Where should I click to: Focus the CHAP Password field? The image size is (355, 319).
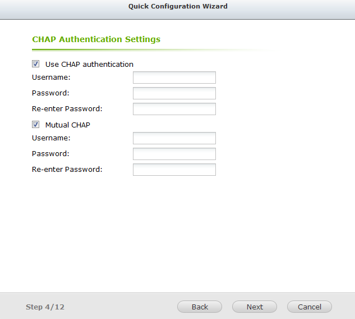pos(174,93)
